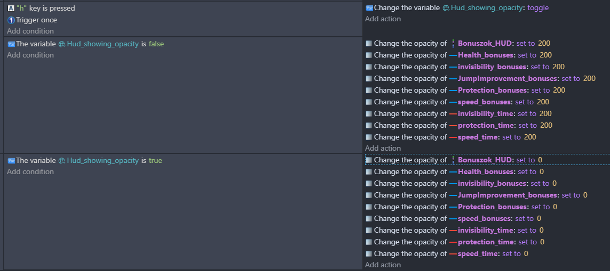Click Health_bonuses object name set to 200
Viewport: 610px width, 271px height.
tap(486, 55)
